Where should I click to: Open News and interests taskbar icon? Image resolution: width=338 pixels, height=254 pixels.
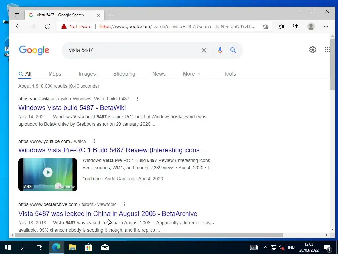pos(254,247)
